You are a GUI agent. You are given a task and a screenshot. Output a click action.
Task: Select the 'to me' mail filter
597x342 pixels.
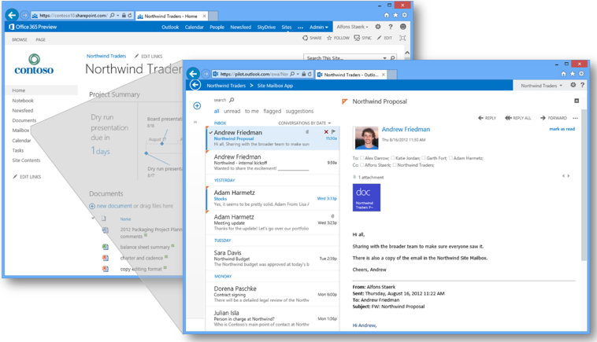(252, 111)
